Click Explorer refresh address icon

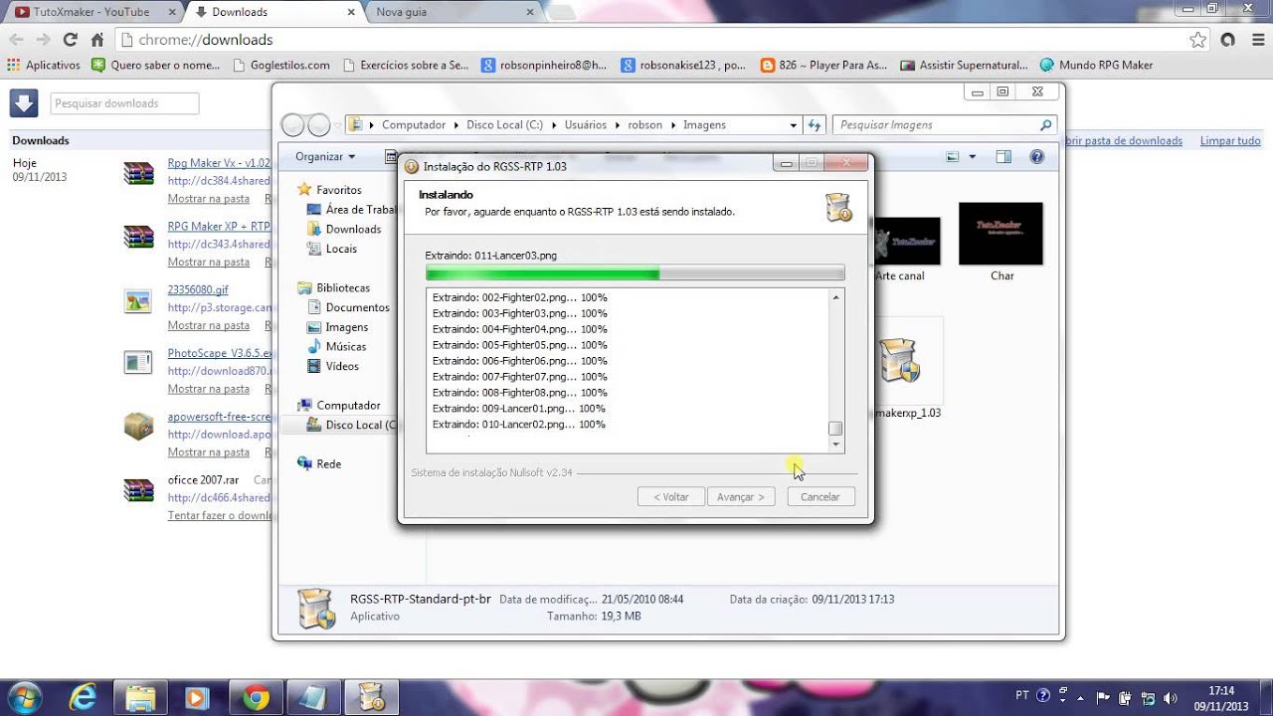[815, 125]
